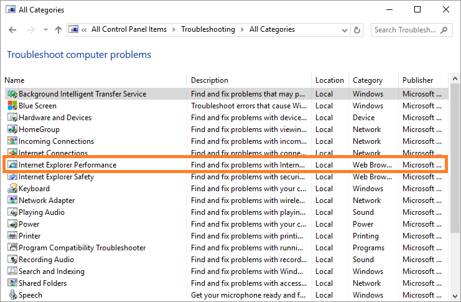Click the Device category cell

pyautogui.click(x=364, y=118)
